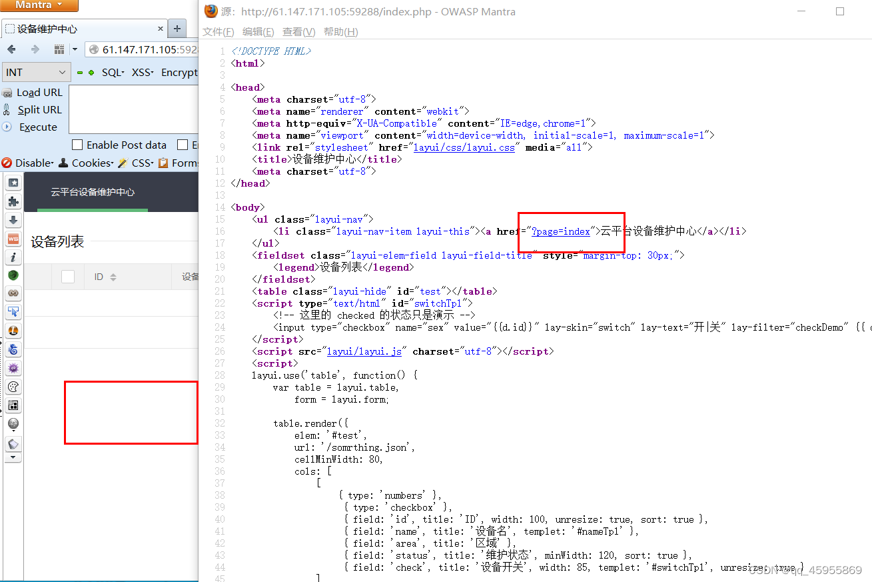Expand the history dropdown arrow beside address bar
The image size is (872, 582).
pyautogui.click(x=75, y=50)
